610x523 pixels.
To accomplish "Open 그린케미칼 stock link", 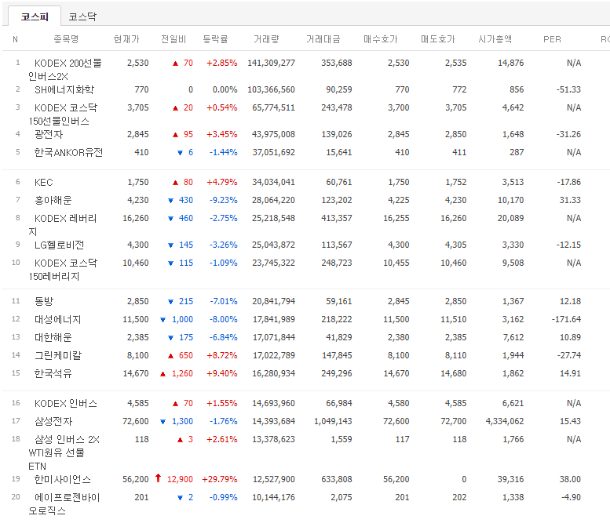I will (58, 355).
